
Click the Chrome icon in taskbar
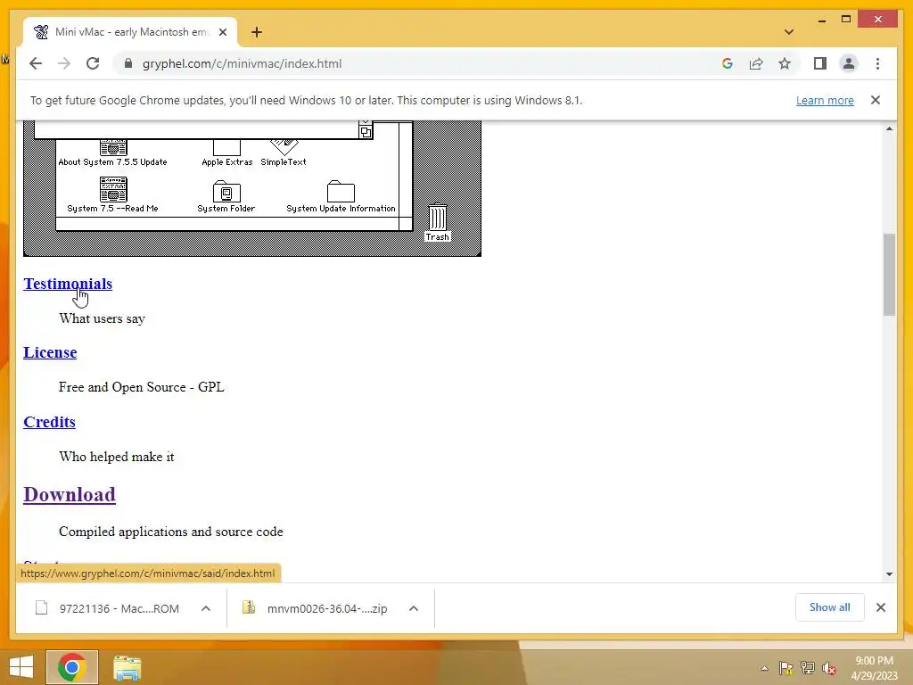click(x=72, y=667)
